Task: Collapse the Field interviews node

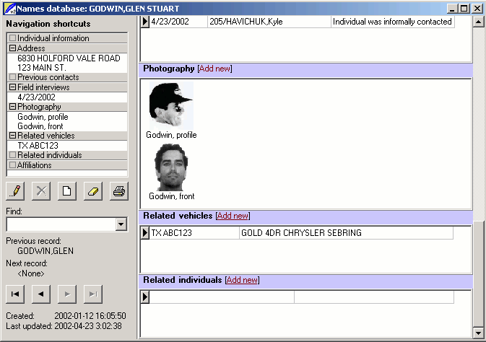Action: point(12,87)
